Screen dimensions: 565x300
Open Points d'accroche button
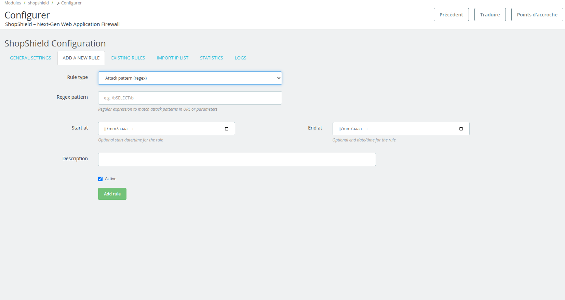click(537, 15)
